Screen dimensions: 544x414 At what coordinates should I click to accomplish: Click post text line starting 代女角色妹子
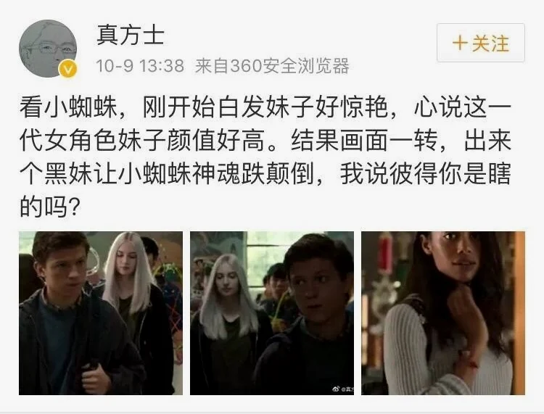(x=265, y=141)
